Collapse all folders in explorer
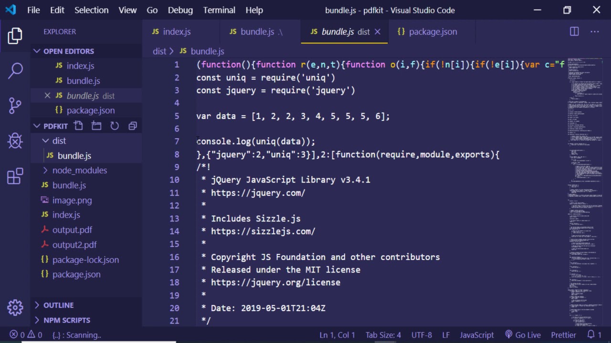The height and width of the screenshot is (343, 611). point(133,126)
